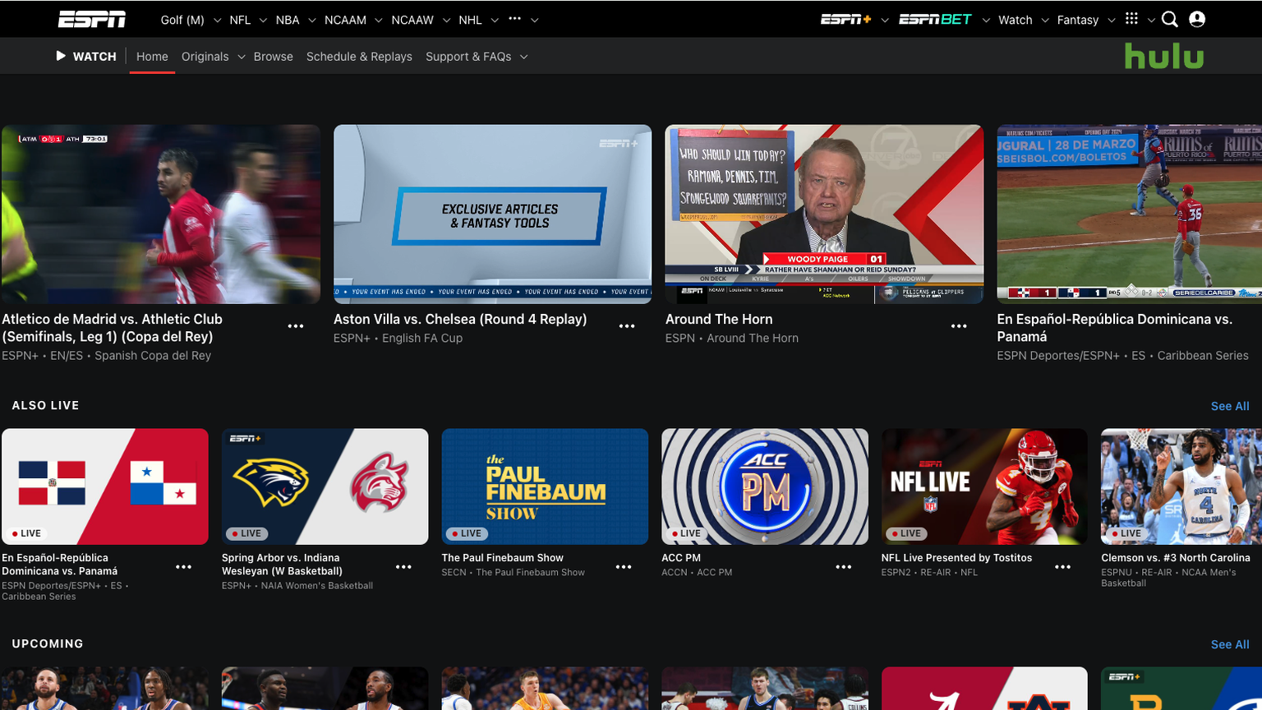
Task: Open the apps grid icon
Action: pos(1131,19)
